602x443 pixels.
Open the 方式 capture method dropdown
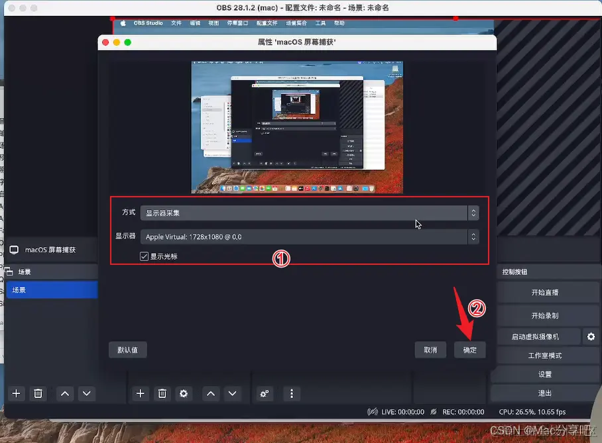(473, 213)
